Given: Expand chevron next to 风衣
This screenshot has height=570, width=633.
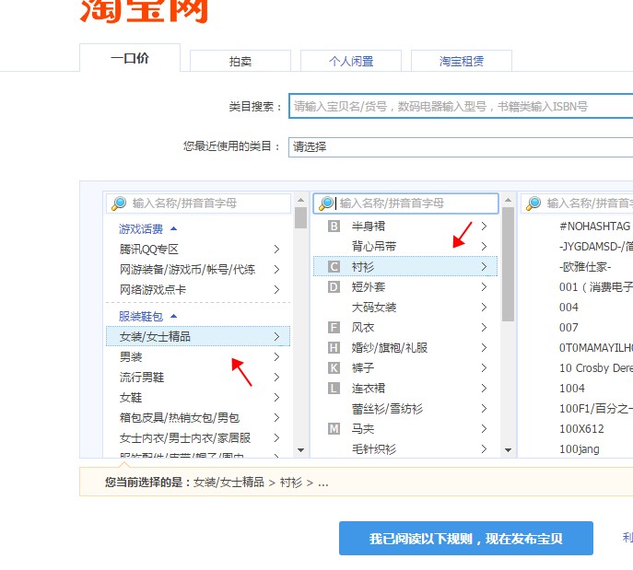Looking at the screenshot, I should click(x=484, y=328).
